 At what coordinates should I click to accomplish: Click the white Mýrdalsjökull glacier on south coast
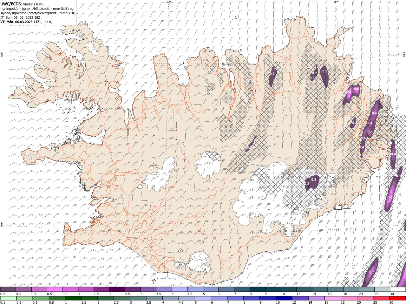click(x=198, y=262)
